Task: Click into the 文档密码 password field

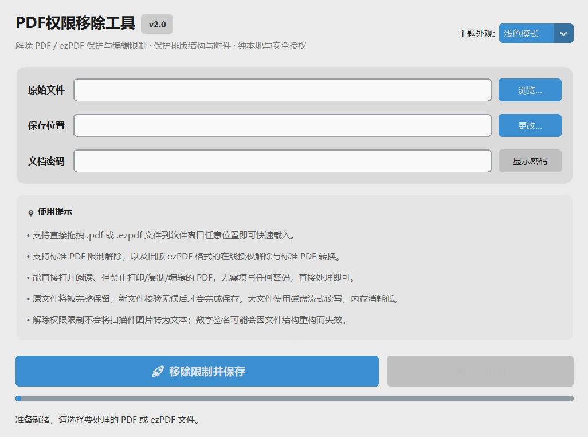Action: pyautogui.click(x=283, y=161)
